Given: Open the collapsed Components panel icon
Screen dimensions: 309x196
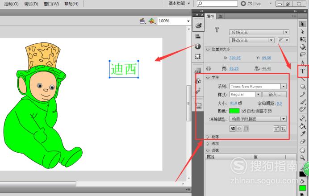Looking at the screenshot, I should [198, 81].
